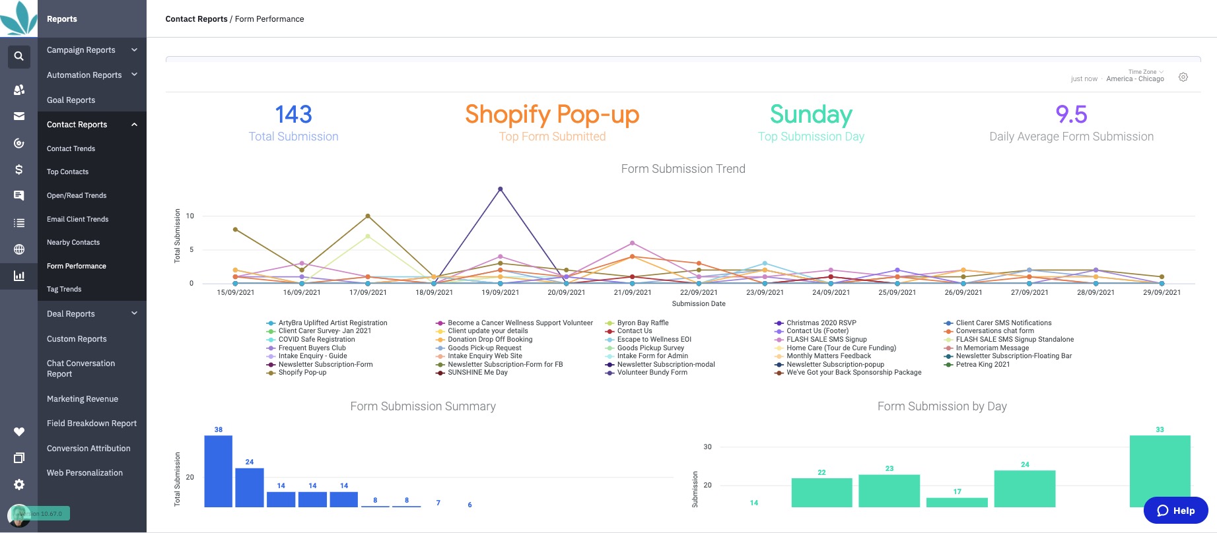Viewport: 1217px width, 533px height.
Task: Open the globe site icon in sidebar
Action: (18, 249)
